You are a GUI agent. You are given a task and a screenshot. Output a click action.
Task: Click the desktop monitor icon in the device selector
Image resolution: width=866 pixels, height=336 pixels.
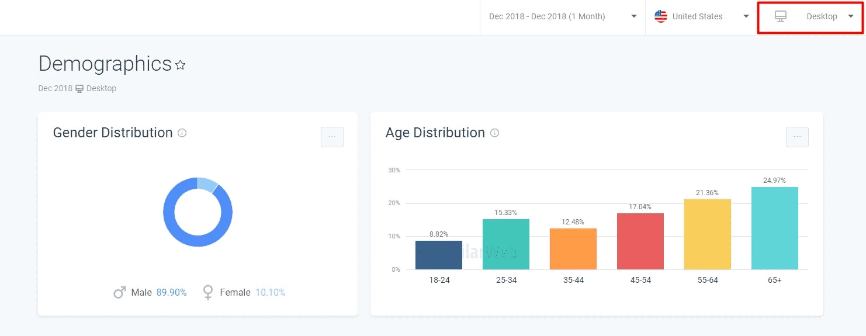pyautogui.click(x=781, y=16)
